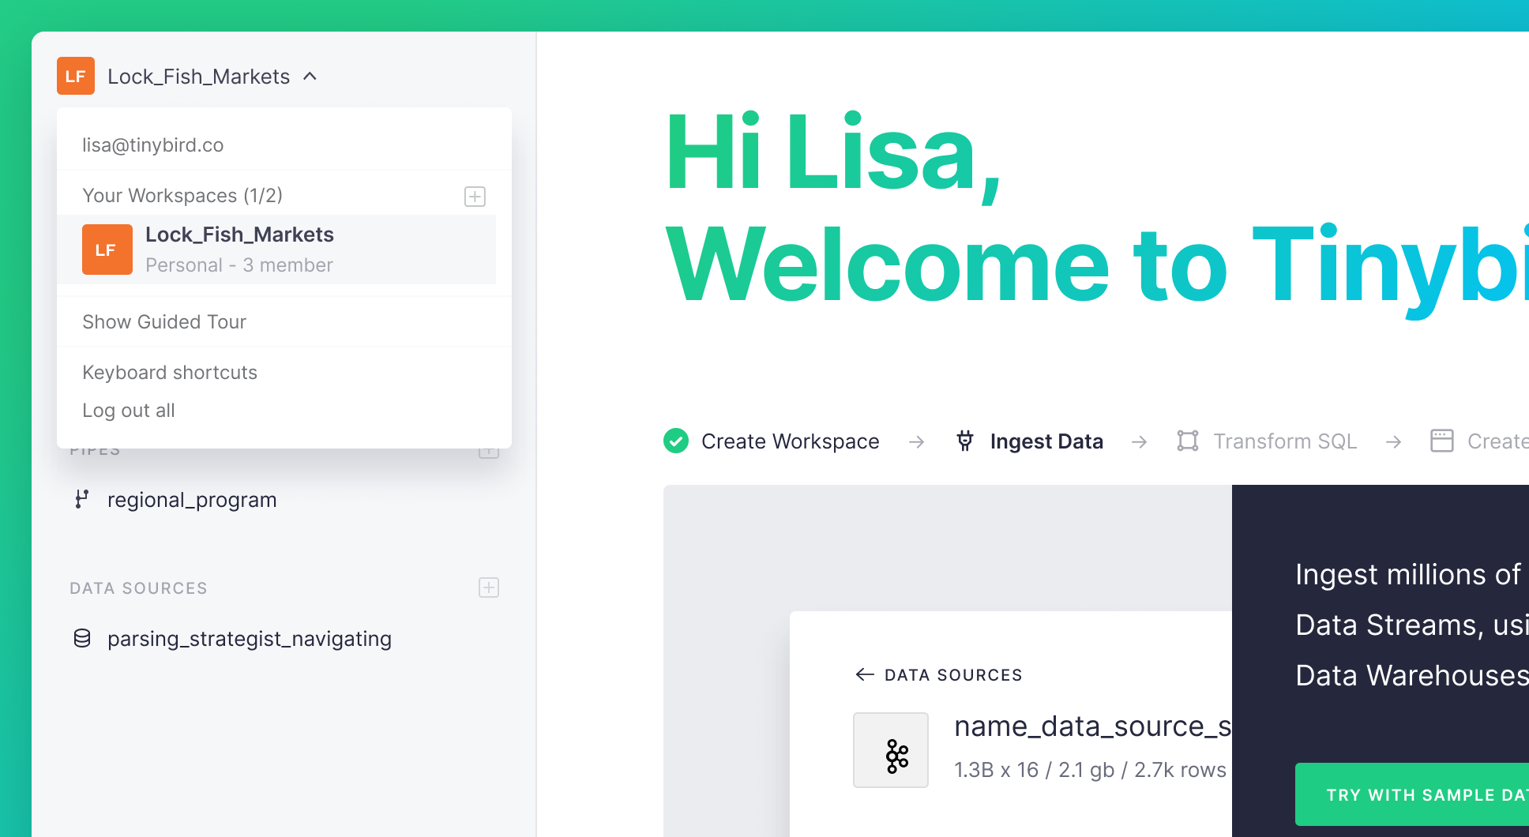
Task: Click the Transform SQL node icon
Action: pyautogui.click(x=1187, y=441)
